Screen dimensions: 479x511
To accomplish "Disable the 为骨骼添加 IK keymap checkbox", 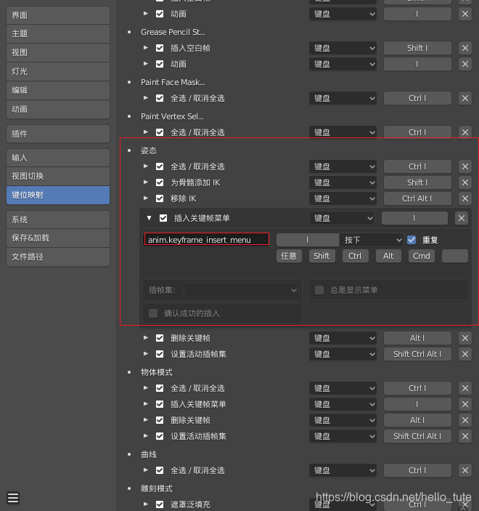I will 160,182.
